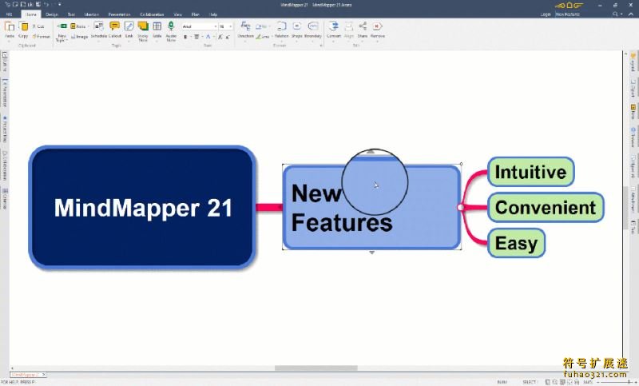Toggle bold text formatting
639x386 pixels.
coord(185,37)
